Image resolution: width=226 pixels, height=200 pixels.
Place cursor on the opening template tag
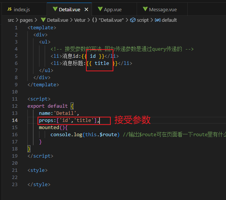click(42, 28)
